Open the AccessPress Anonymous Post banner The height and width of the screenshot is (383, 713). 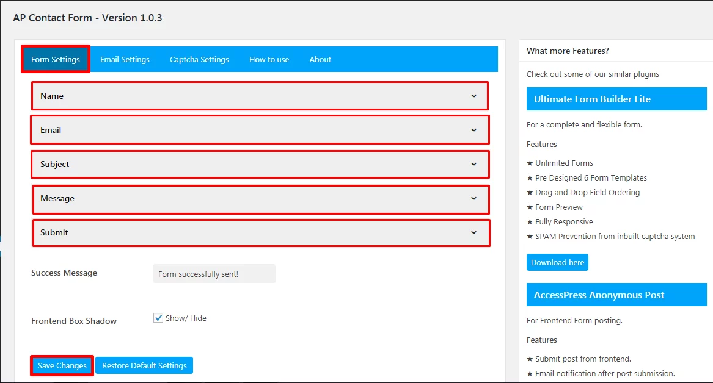616,295
